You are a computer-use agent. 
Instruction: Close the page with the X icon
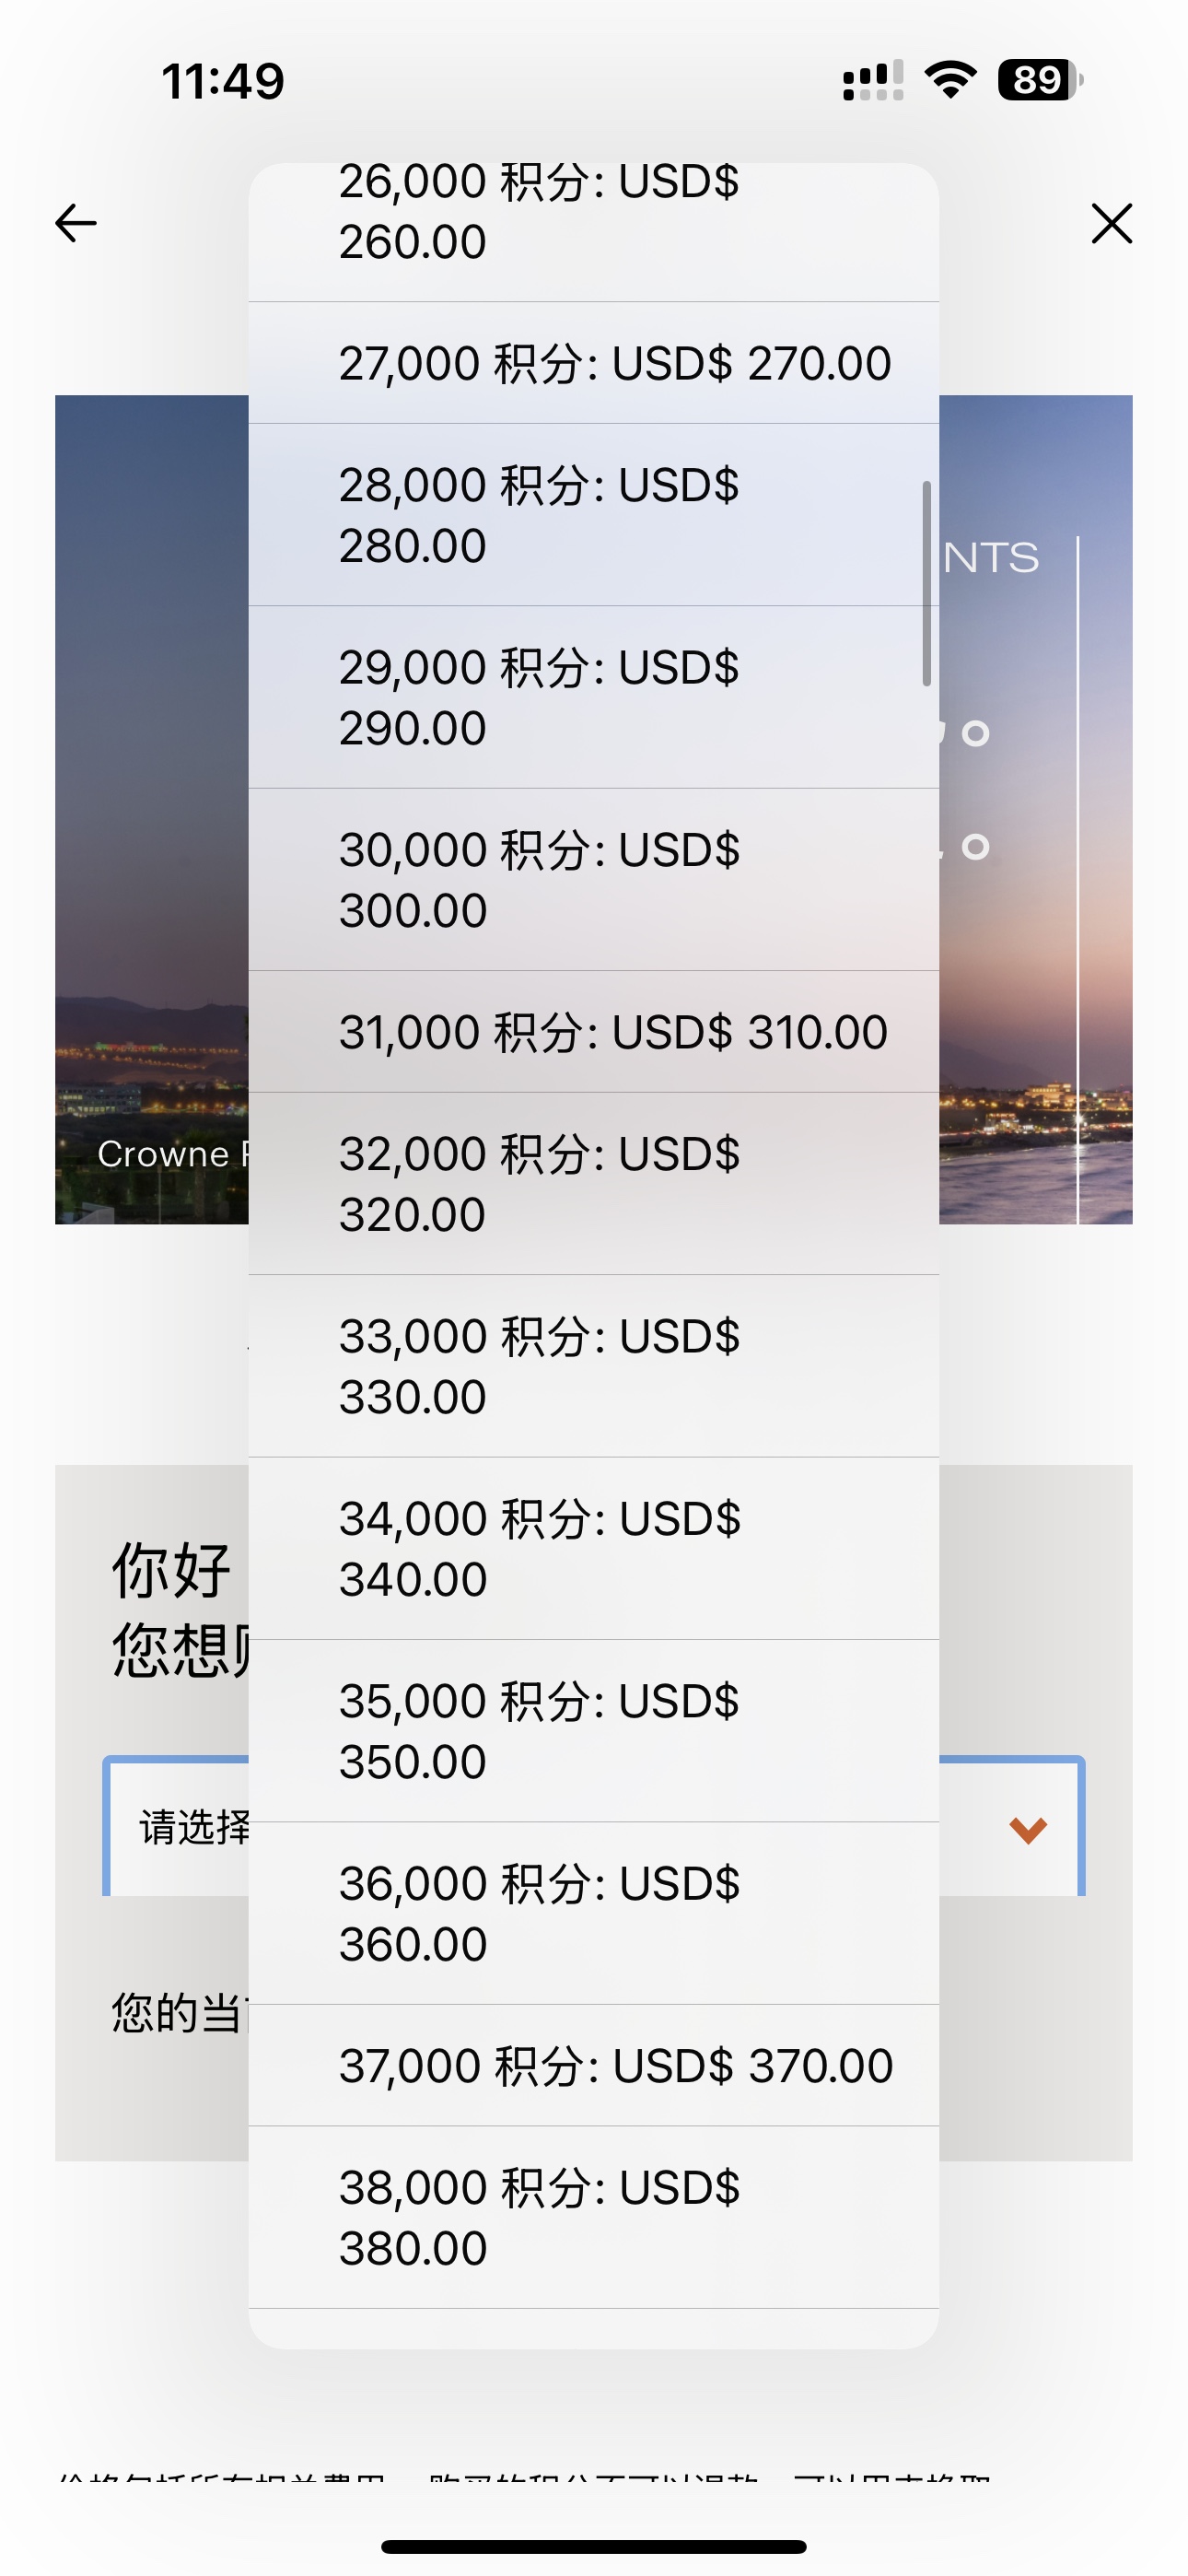pos(1112,222)
